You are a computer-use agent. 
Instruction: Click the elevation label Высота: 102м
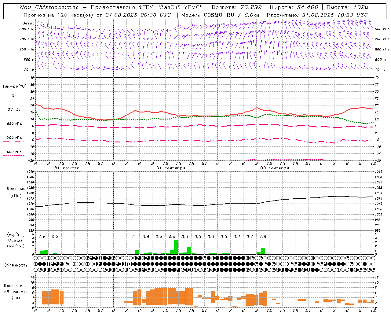(347, 7)
